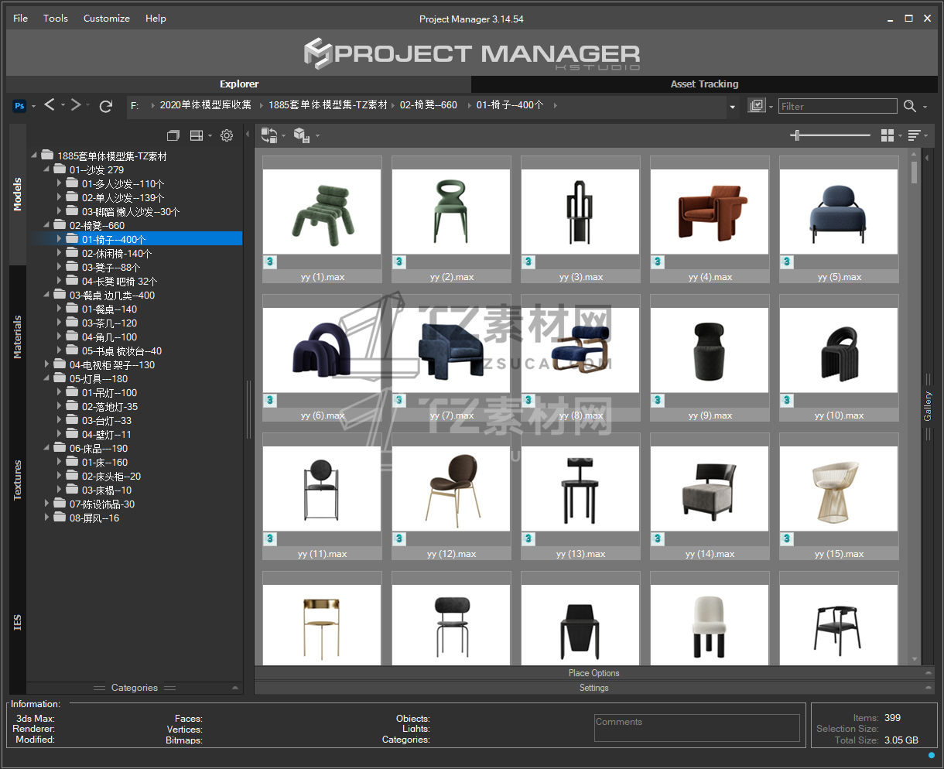
Task: Open dropdown beside search magnifier
Action: tap(925, 107)
